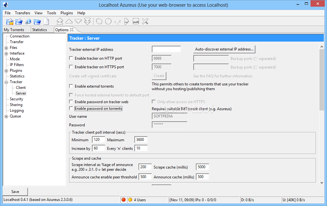Select Logging in the options tree
This screenshot has height=206, width=327.
point(17,110)
